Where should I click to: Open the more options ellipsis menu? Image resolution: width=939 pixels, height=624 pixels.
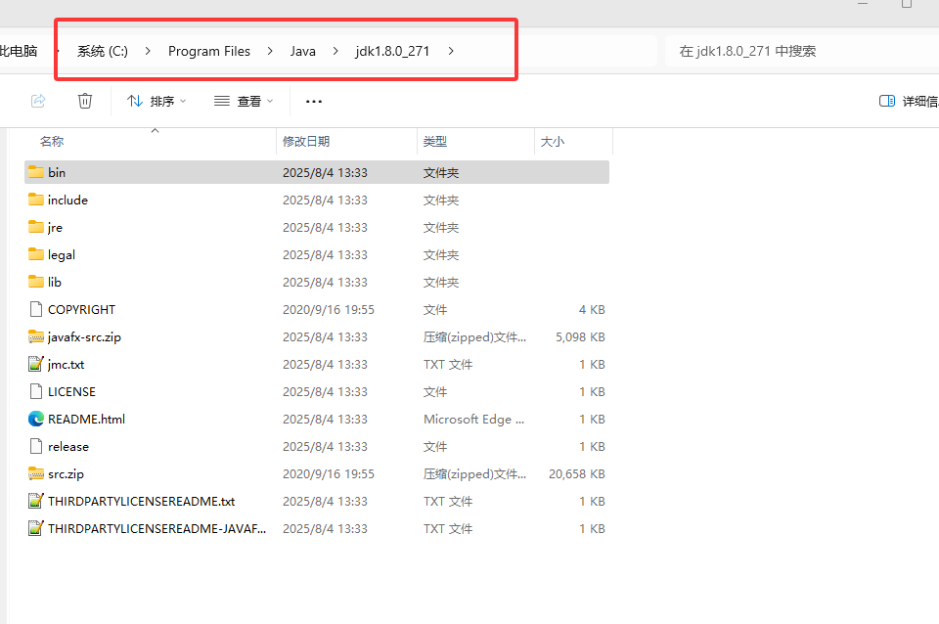tap(314, 101)
